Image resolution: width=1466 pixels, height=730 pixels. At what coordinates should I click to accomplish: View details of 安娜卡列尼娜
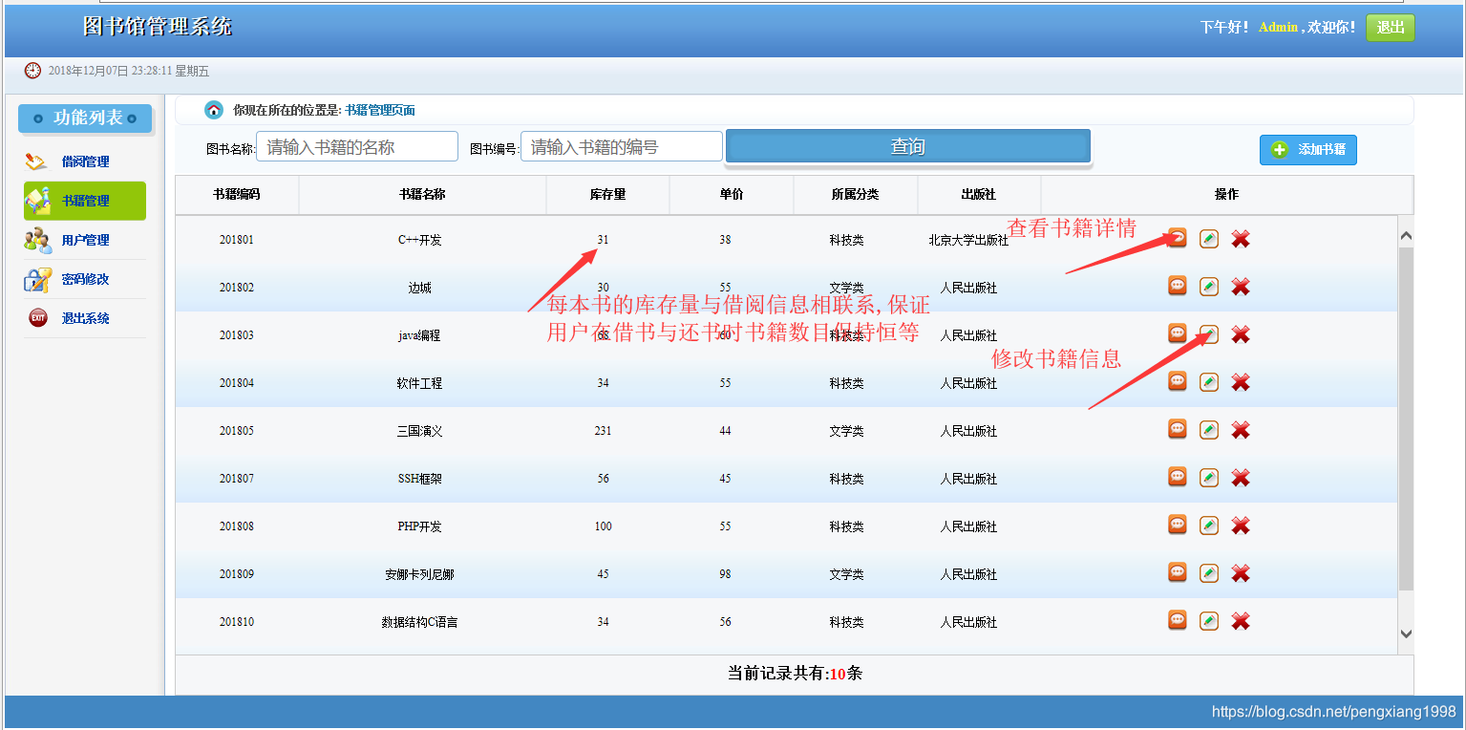pyautogui.click(x=1178, y=572)
